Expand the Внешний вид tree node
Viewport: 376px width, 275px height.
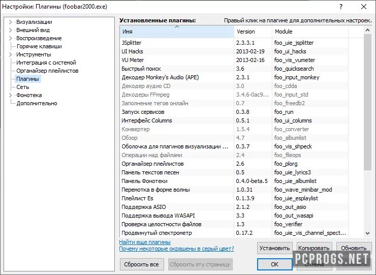pos(10,30)
